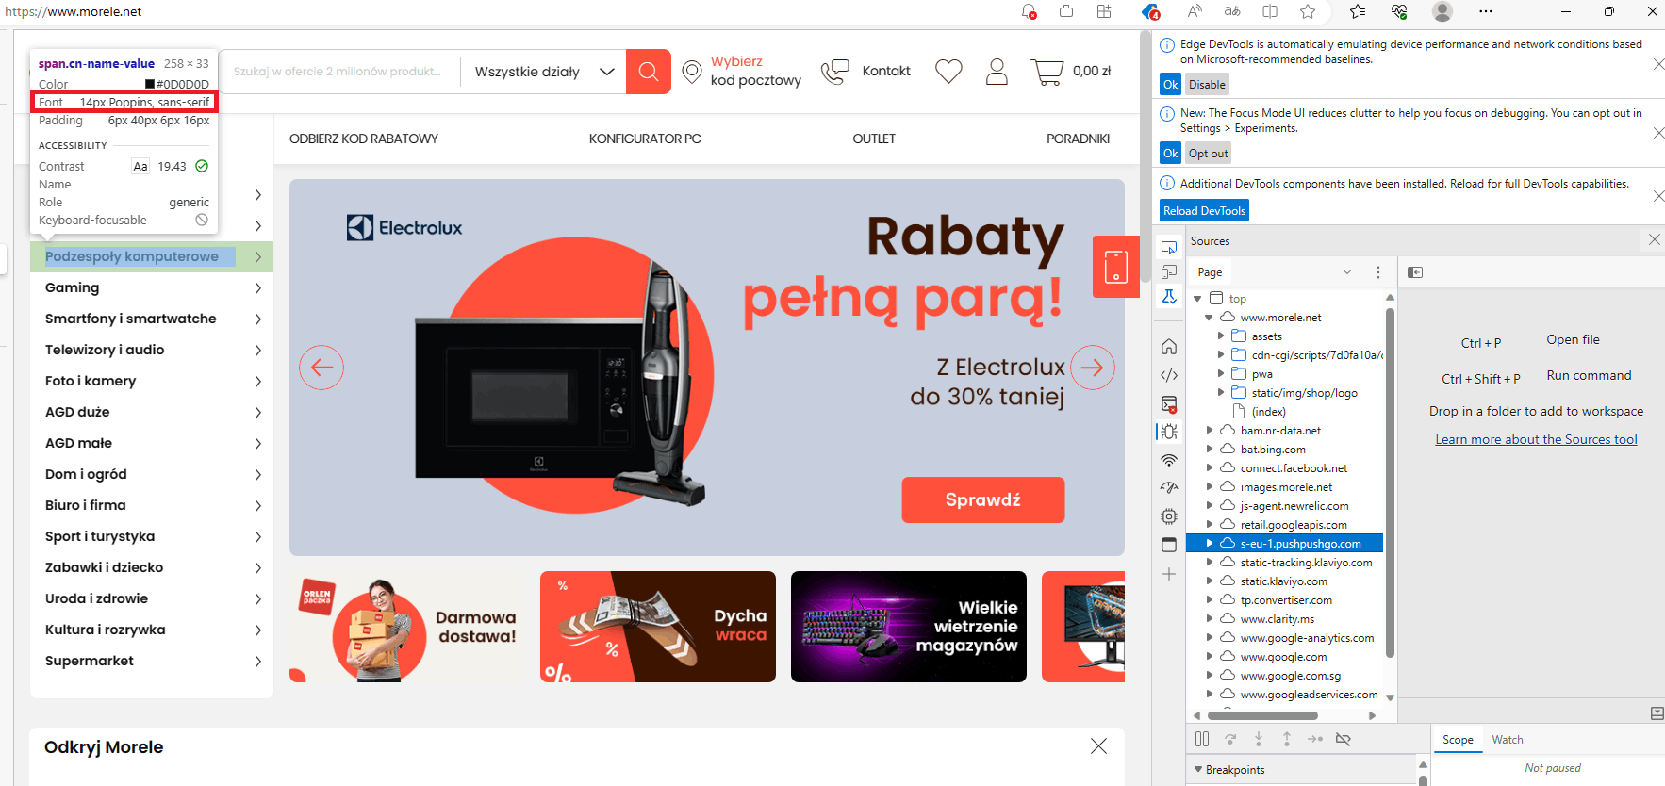Toggle device emulation in DevTools
Image resolution: width=1665 pixels, height=786 pixels.
coord(1169,272)
